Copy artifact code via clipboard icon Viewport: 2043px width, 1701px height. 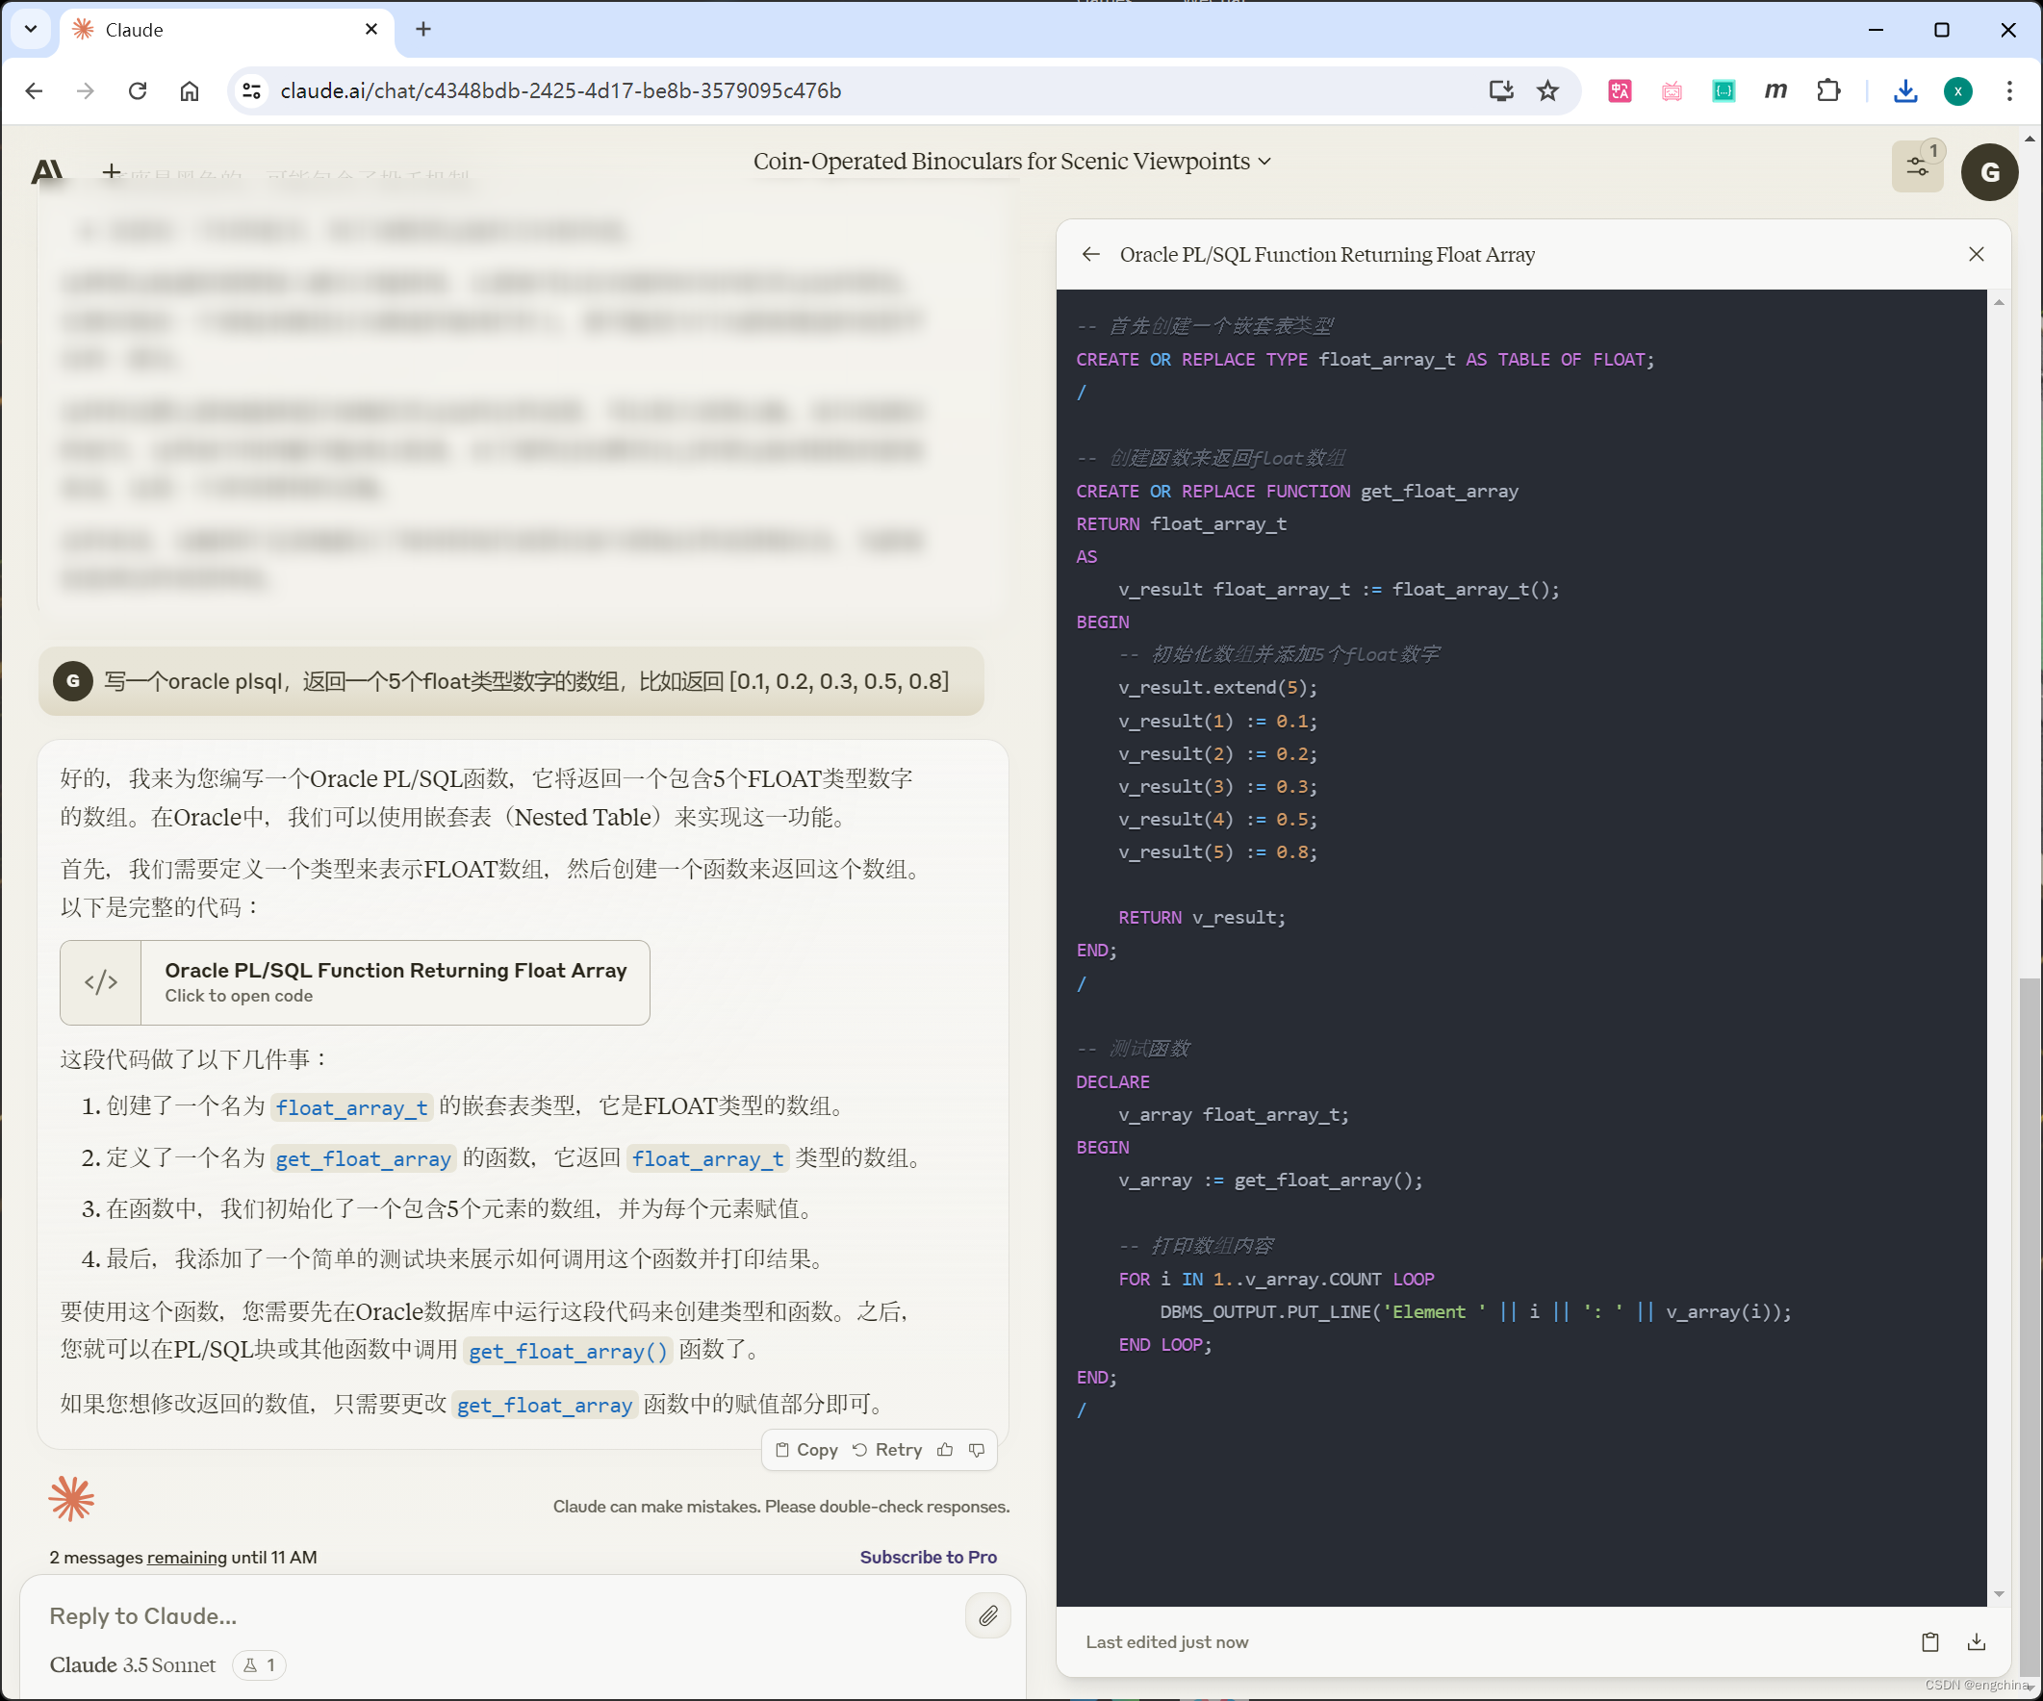point(1930,1641)
